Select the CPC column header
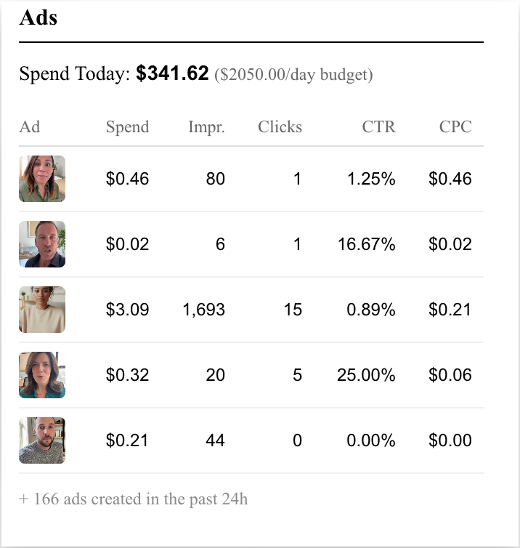 click(455, 126)
